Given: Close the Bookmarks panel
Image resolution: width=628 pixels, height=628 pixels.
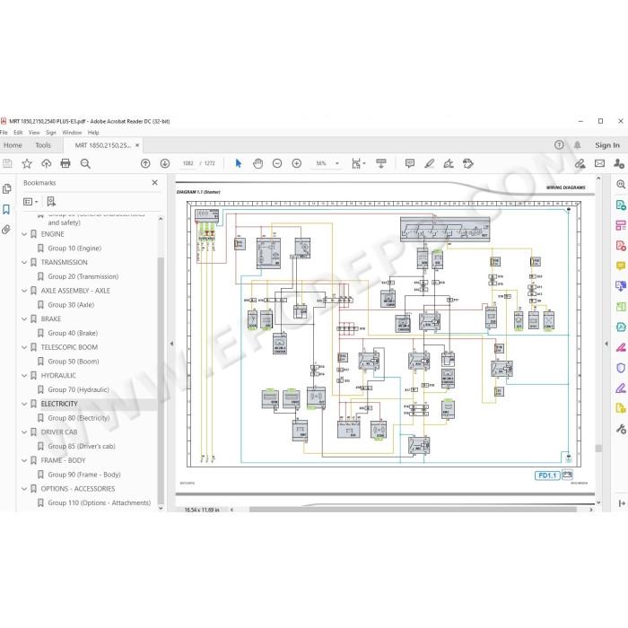Looking at the screenshot, I should 154,183.
